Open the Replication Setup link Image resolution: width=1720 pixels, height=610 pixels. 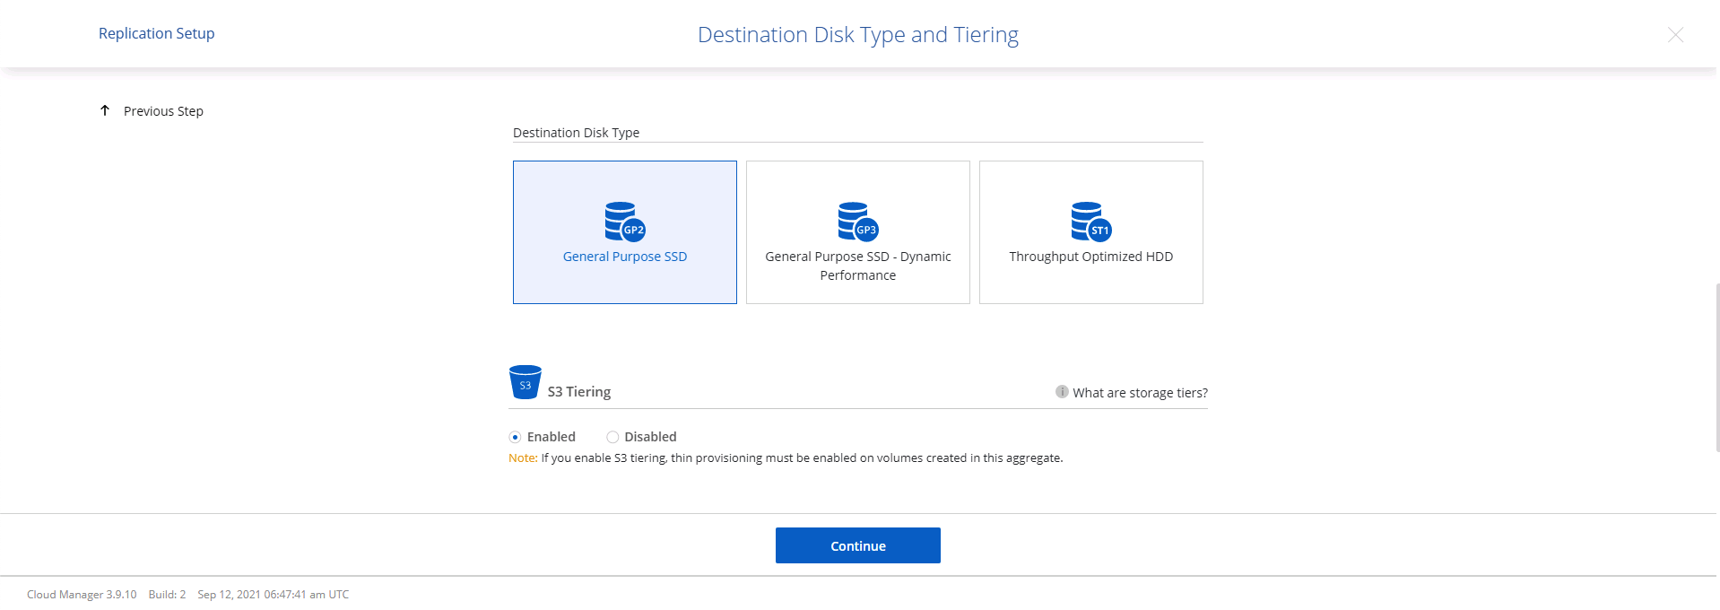pyautogui.click(x=156, y=33)
